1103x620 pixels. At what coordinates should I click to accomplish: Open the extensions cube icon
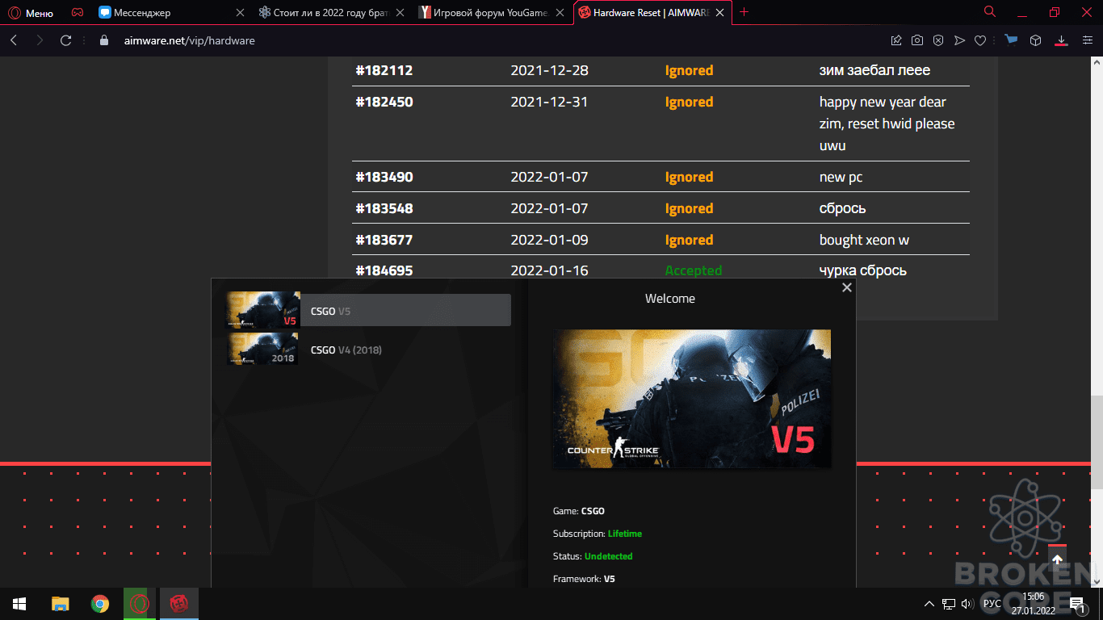coord(1035,40)
